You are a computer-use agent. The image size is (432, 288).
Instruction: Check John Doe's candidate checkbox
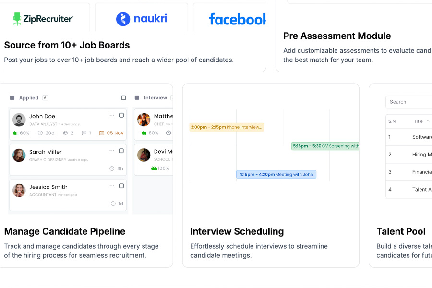[x=121, y=115]
